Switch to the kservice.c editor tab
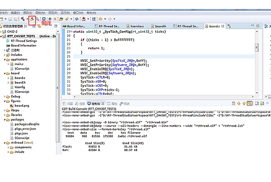 click(x=135, y=26)
